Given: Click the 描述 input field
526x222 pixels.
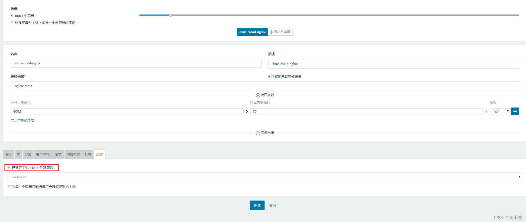Looking at the screenshot, I should tap(394, 64).
